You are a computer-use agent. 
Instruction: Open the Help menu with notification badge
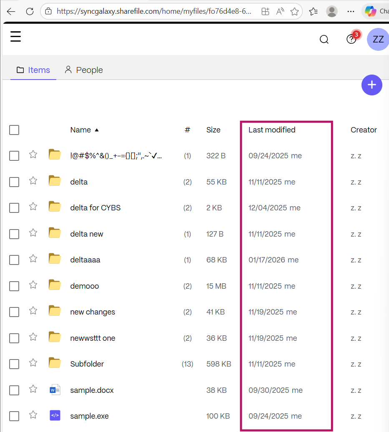click(x=351, y=39)
